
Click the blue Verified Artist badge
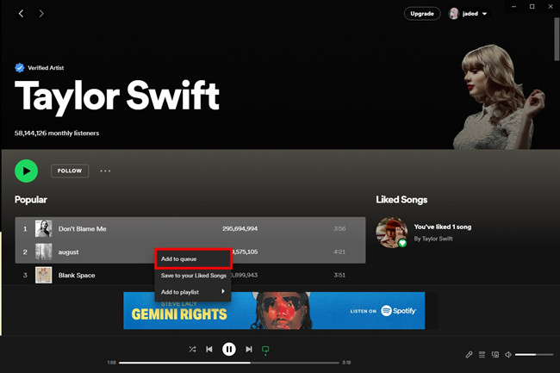coord(20,67)
